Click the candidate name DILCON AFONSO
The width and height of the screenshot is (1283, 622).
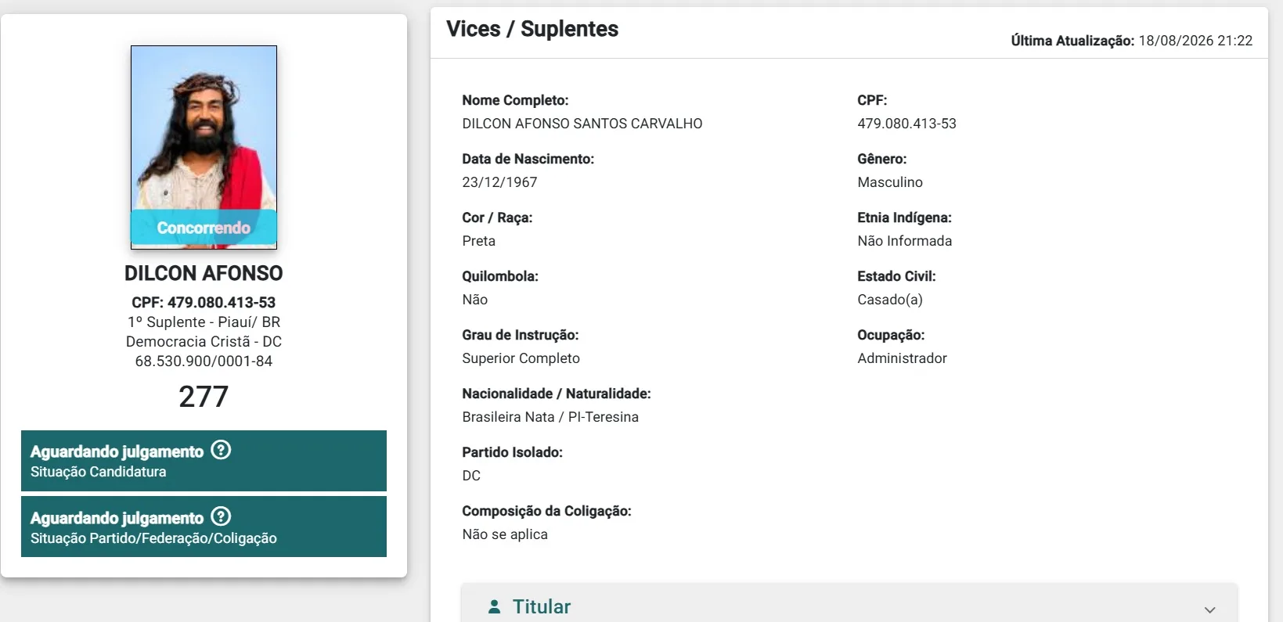[204, 273]
